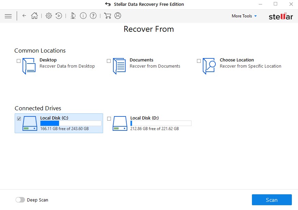298x210 pixels.
Task: Check the Documents checkbox
Action: (x=109, y=61)
